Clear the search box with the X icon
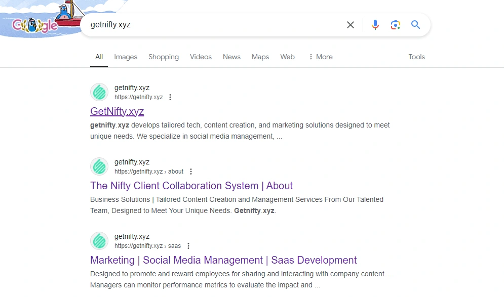The width and height of the screenshot is (504, 297). coord(350,25)
